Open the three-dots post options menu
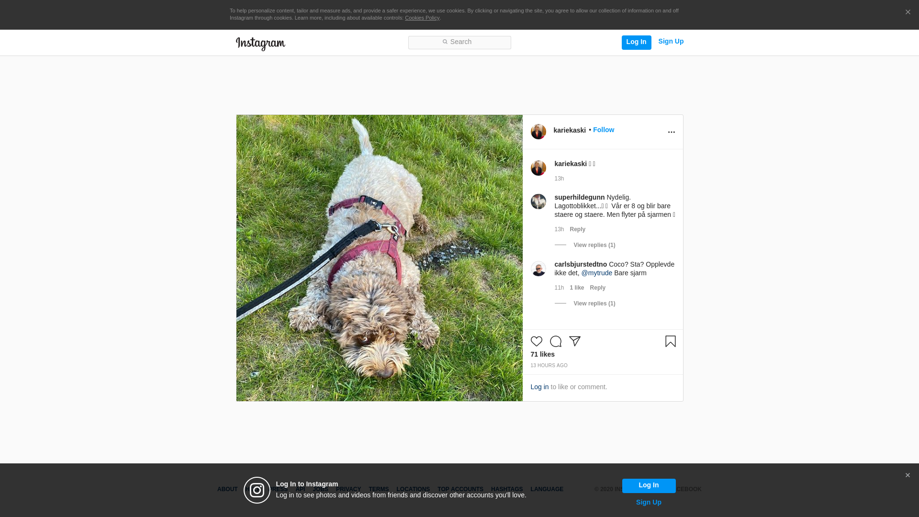 pyautogui.click(x=671, y=132)
